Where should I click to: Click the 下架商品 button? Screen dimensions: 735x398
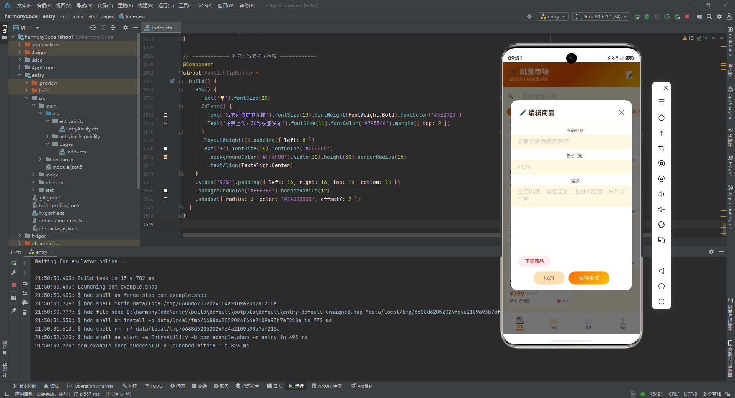point(534,261)
